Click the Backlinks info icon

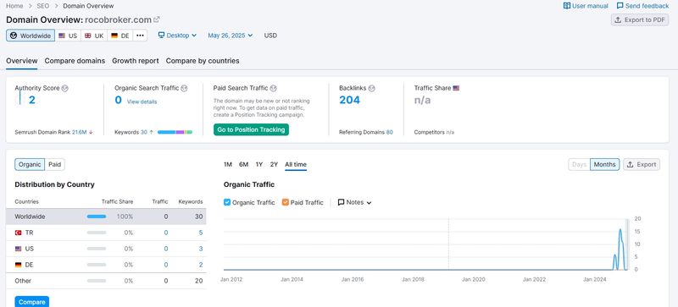pyautogui.click(x=371, y=88)
